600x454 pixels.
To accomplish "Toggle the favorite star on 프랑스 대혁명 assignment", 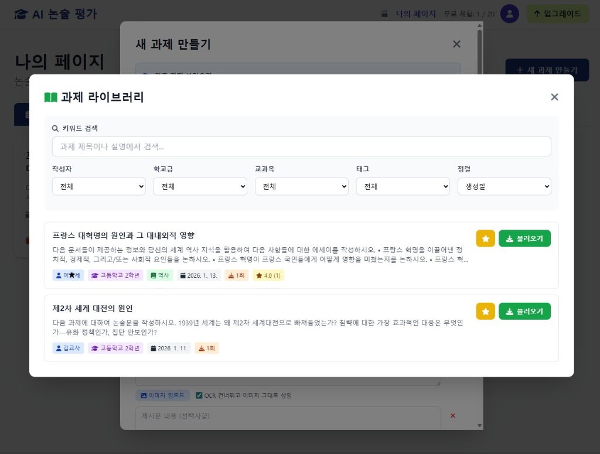I will (x=485, y=238).
